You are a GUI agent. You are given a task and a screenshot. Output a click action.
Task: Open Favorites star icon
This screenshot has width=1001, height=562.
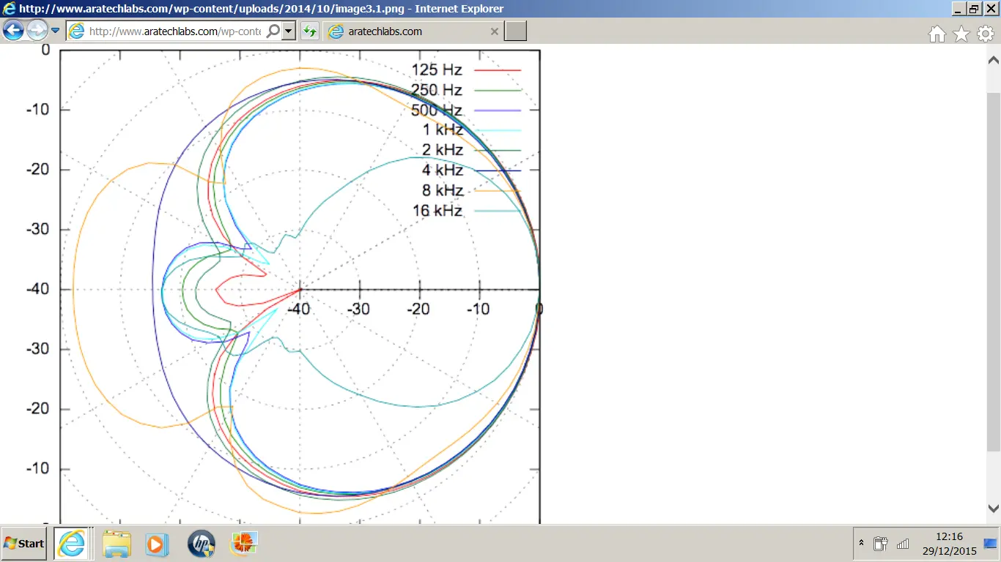tap(961, 34)
